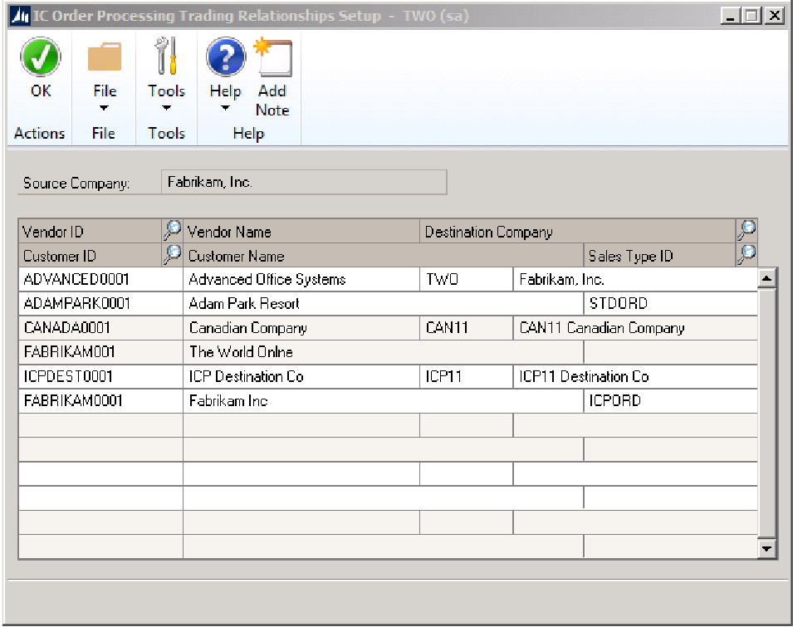Click the STDORD sales type field
This screenshot has height=627, width=793.
[669, 303]
